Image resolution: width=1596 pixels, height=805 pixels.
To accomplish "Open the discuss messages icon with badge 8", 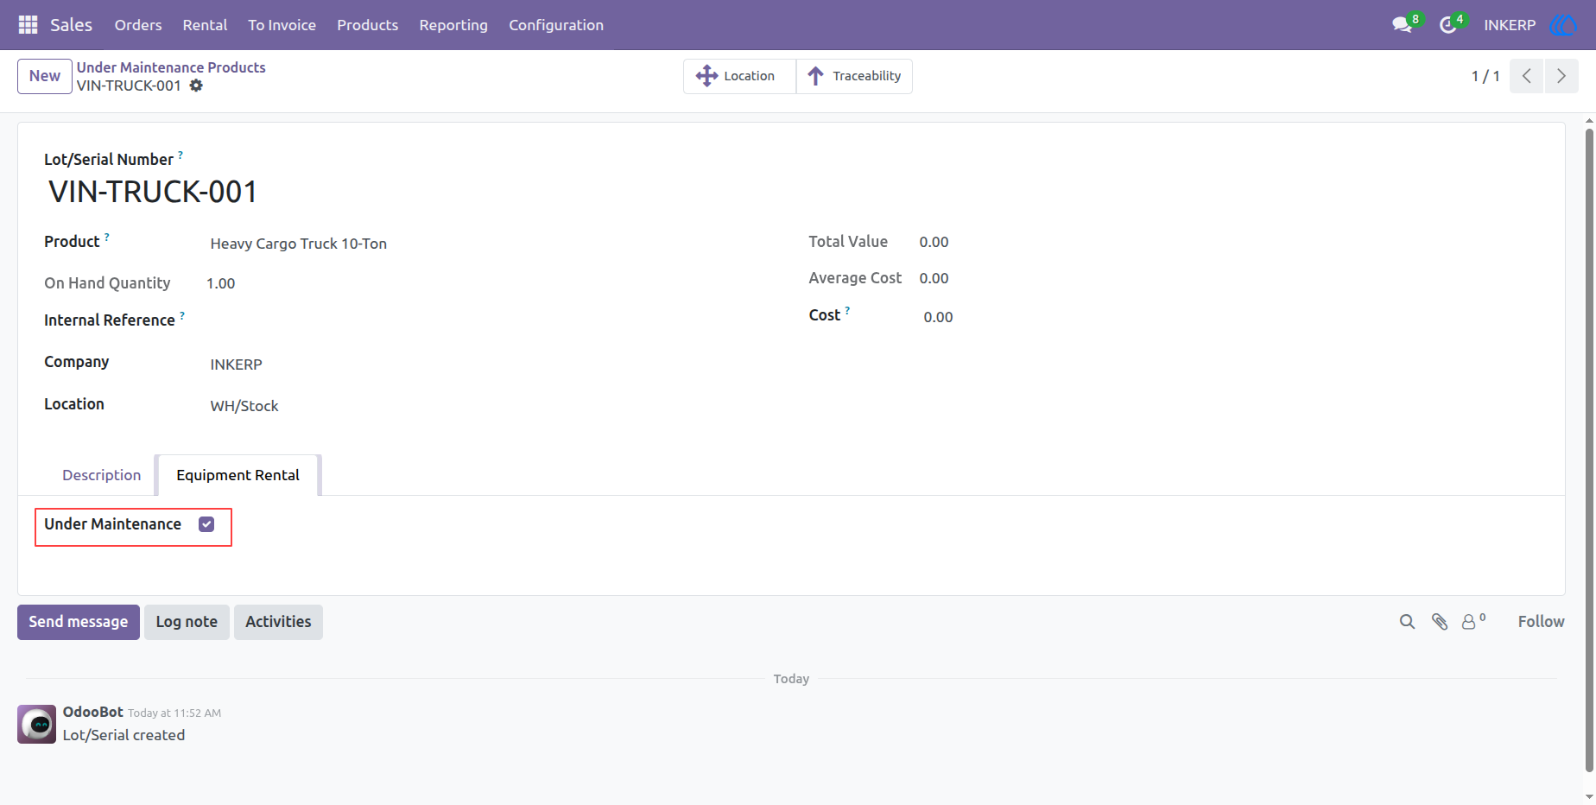I will coord(1403,25).
